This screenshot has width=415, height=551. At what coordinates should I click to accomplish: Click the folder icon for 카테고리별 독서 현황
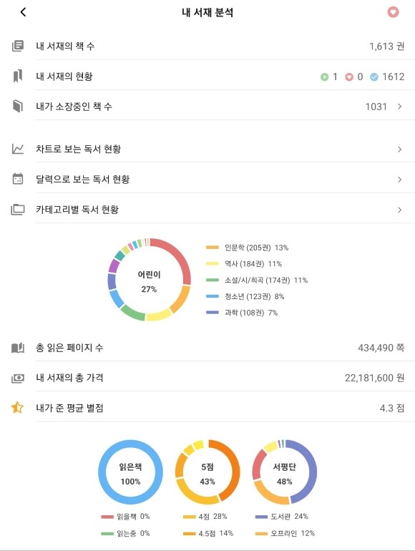(18, 210)
